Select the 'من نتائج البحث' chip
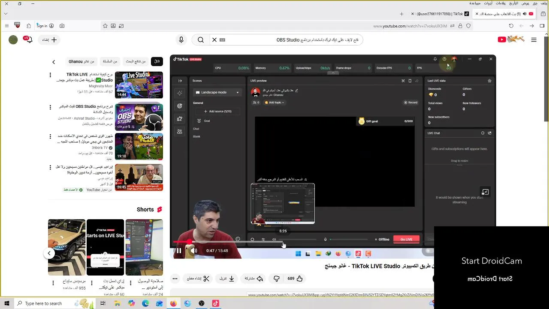 (136, 62)
